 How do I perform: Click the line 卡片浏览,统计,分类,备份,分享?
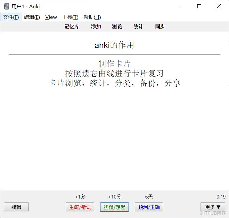click(114, 83)
